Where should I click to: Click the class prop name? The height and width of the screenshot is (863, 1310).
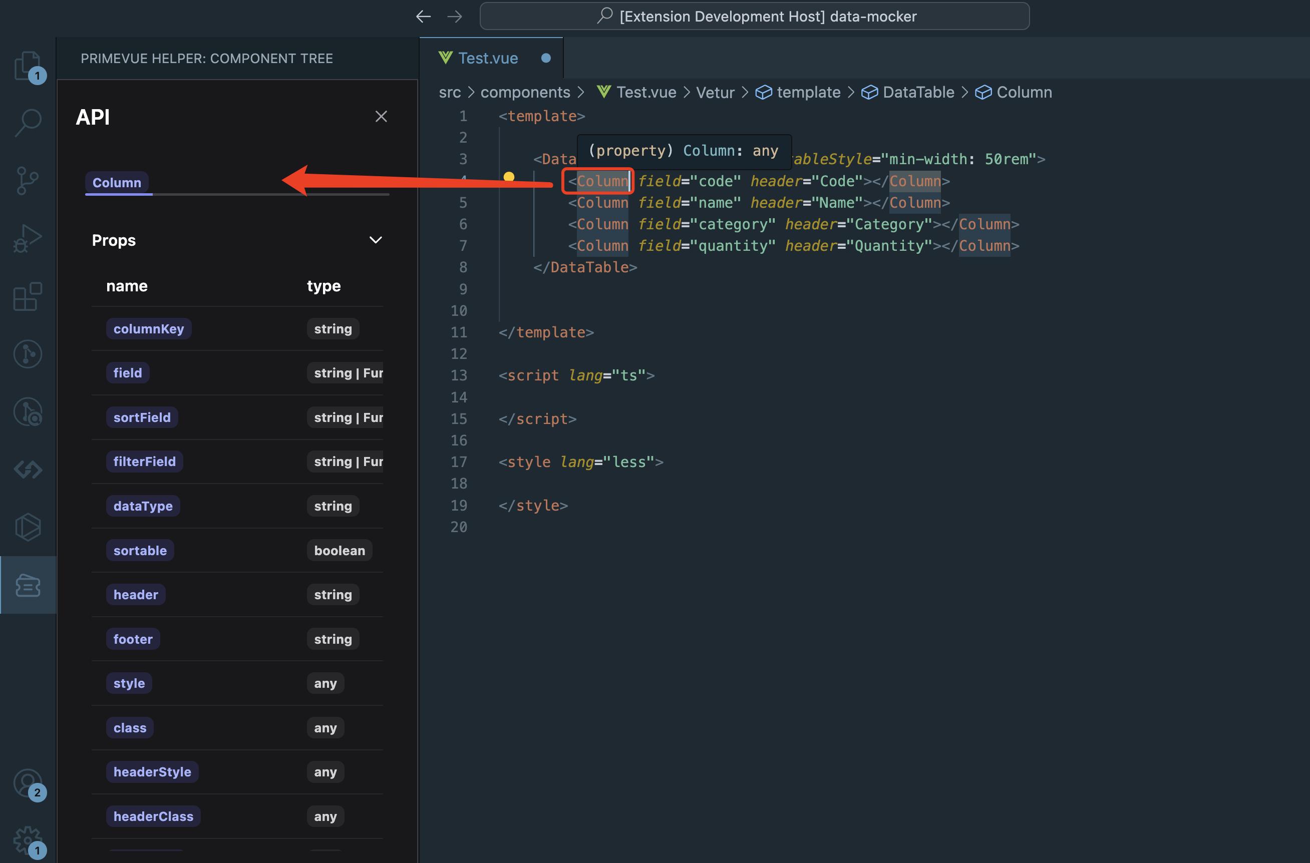(x=130, y=728)
